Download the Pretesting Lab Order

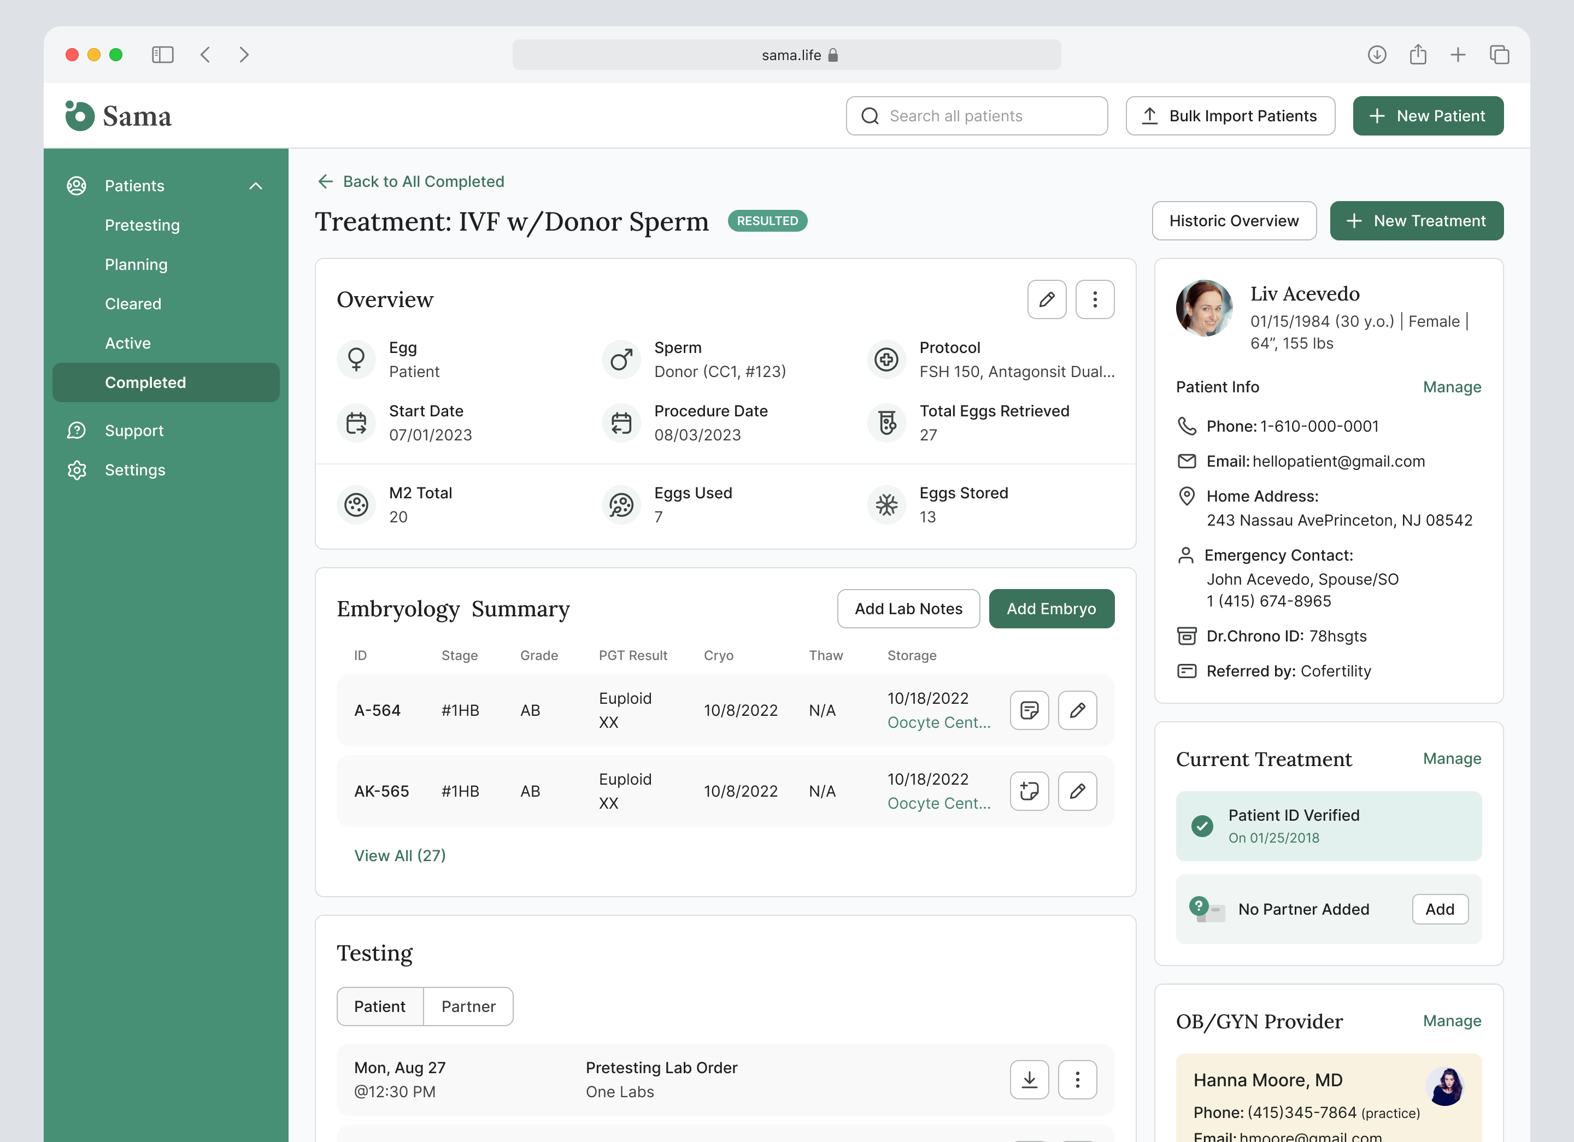point(1029,1080)
